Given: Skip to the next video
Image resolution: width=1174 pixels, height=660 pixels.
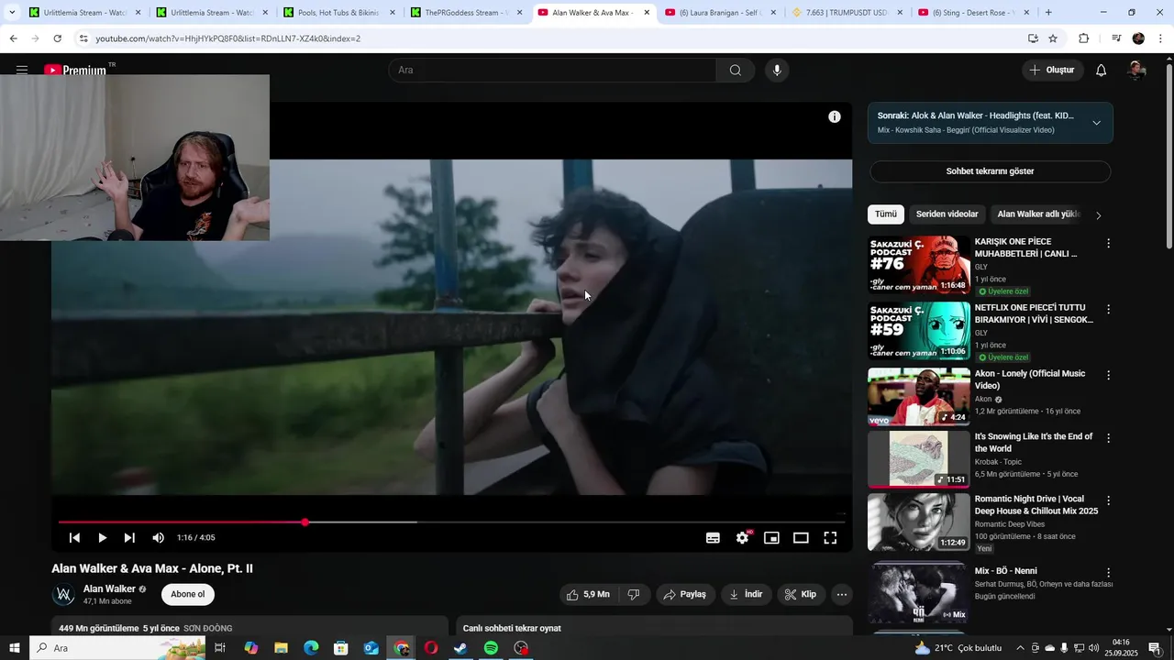Looking at the screenshot, I should coord(129,538).
